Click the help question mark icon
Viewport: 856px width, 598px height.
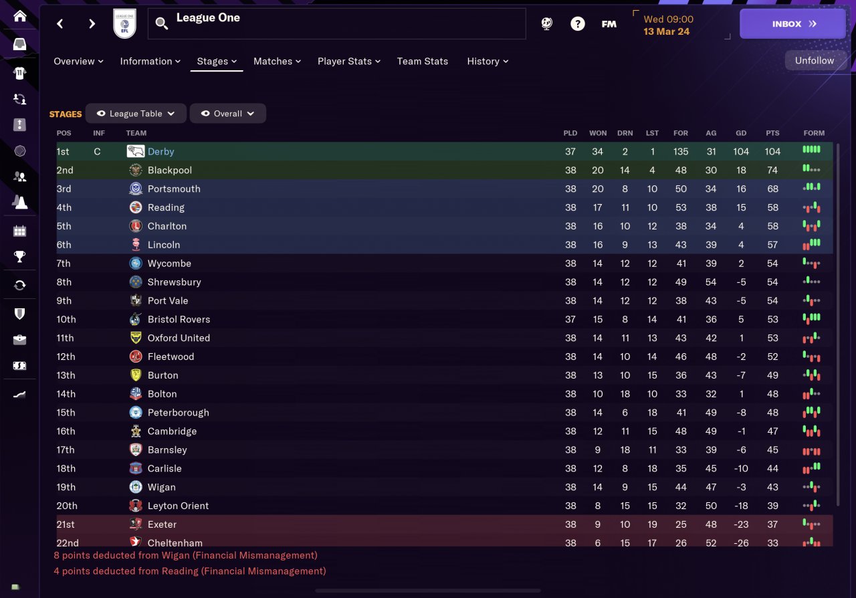tap(578, 24)
